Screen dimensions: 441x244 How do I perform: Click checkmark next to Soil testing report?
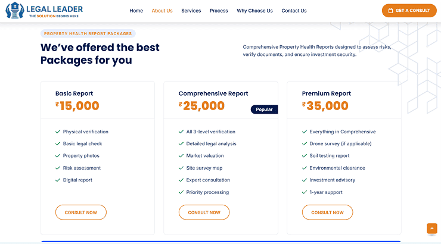[x=305, y=156]
